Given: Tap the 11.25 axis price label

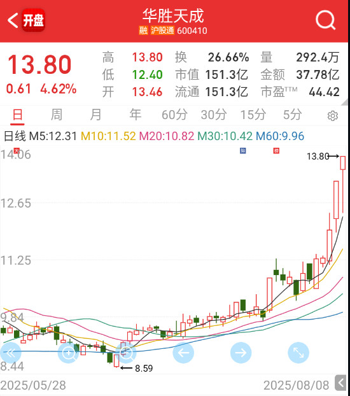Looking at the screenshot, I should 16,260.
